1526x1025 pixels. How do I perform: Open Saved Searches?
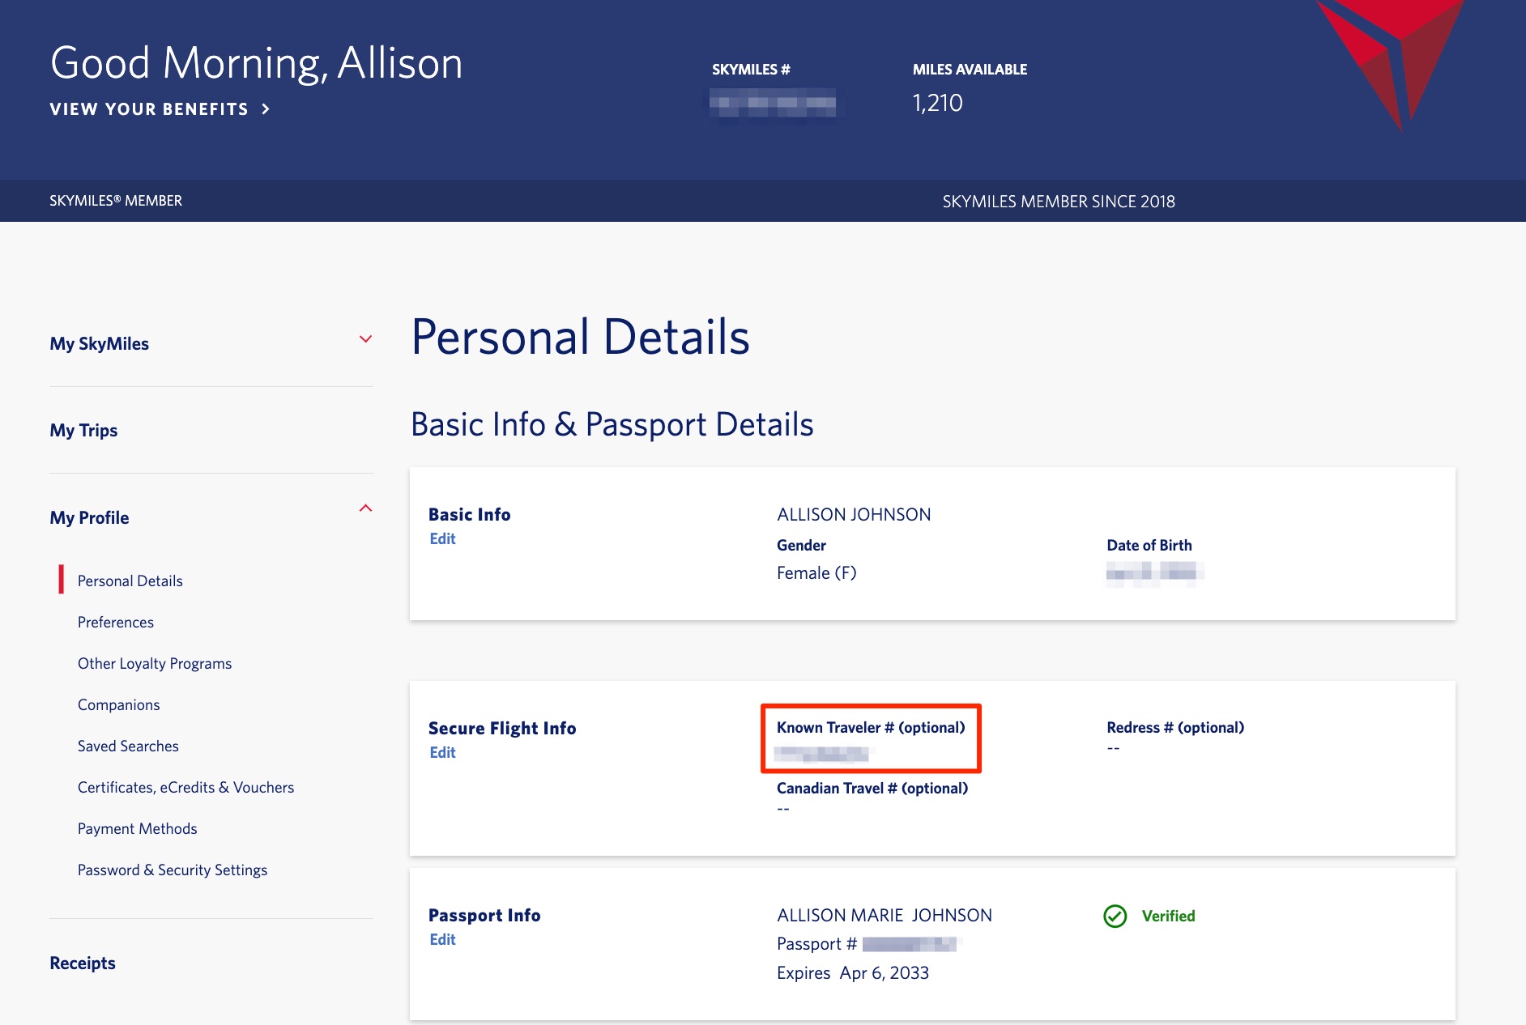[128, 746]
